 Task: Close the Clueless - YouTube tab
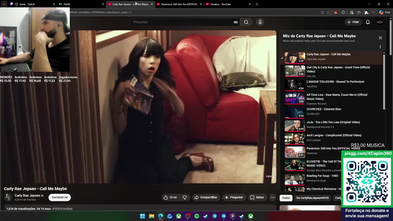pyautogui.click(x=250, y=4)
